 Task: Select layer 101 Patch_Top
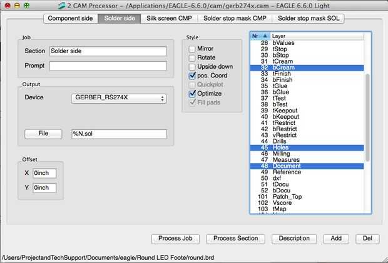pos(307,197)
